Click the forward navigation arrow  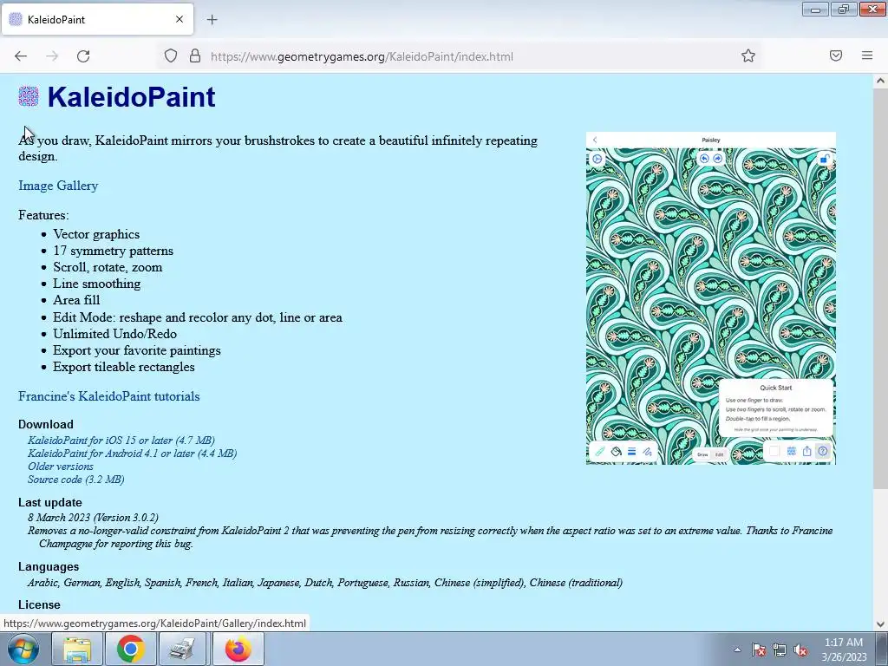52,56
